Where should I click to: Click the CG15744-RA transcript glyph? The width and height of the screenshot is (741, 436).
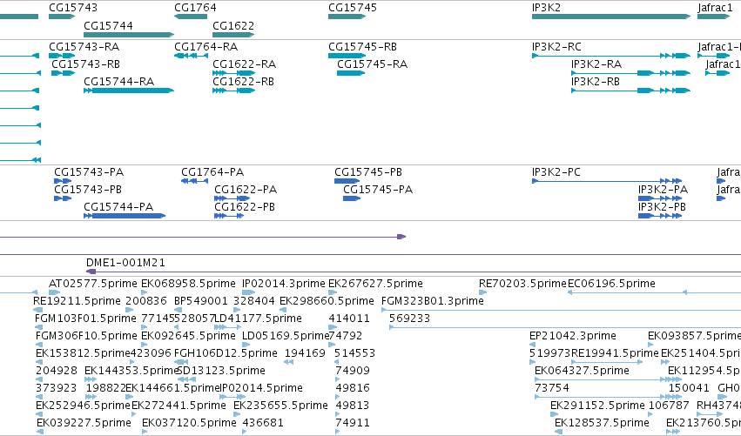[x=129, y=91]
